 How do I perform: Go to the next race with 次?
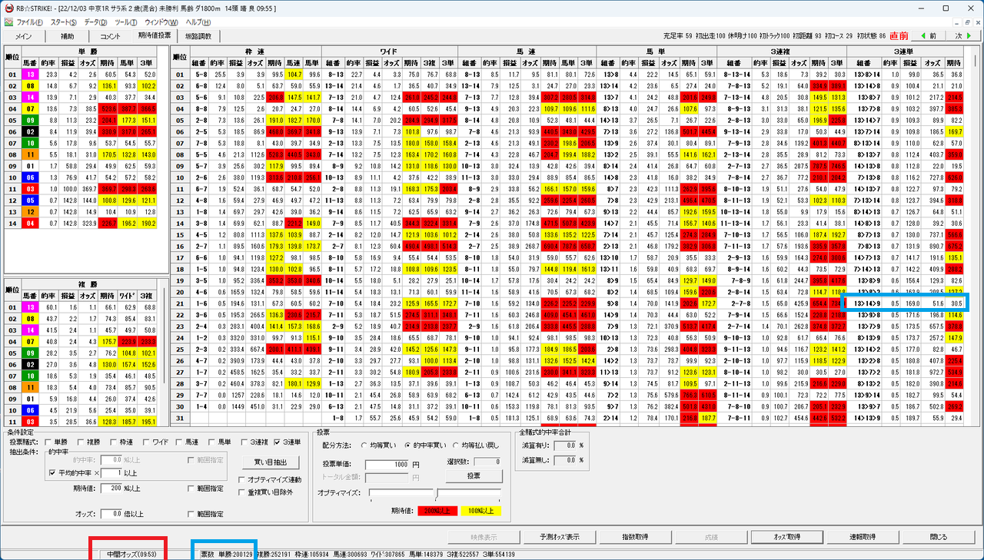tap(962, 35)
